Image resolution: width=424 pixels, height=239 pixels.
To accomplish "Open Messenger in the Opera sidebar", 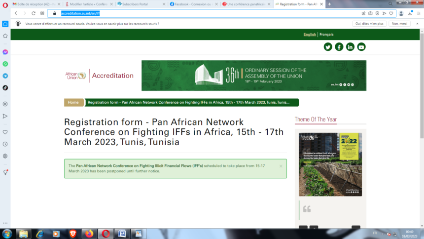I will pos(5,52).
